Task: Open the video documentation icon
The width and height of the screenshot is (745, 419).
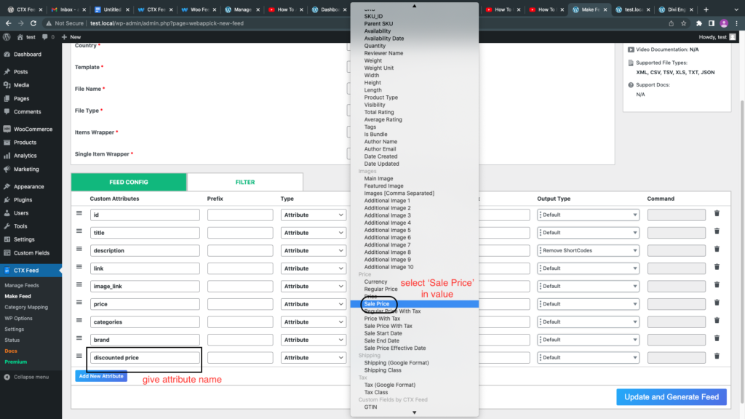Action: [631, 49]
